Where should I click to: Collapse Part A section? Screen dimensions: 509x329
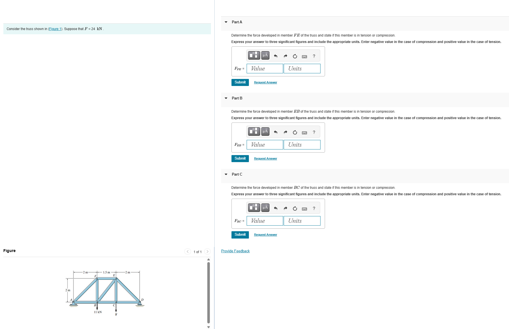click(226, 22)
